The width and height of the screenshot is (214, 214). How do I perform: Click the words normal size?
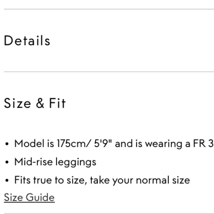163,180
